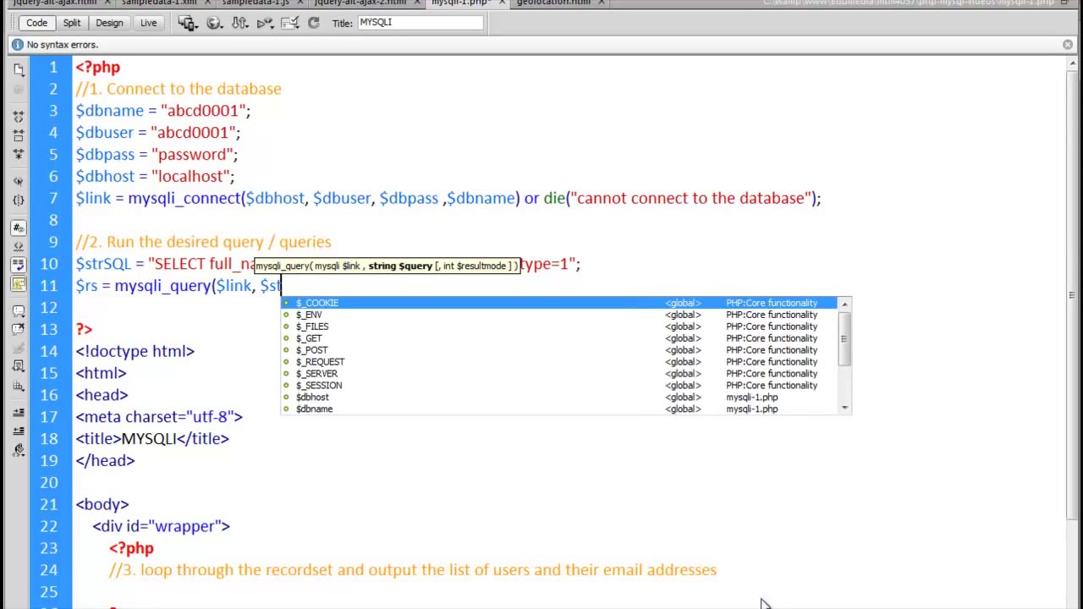Open Recent Snippets icon in coding toolbar
Image resolution: width=1083 pixels, height=609 pixels.
coord(19,366)
